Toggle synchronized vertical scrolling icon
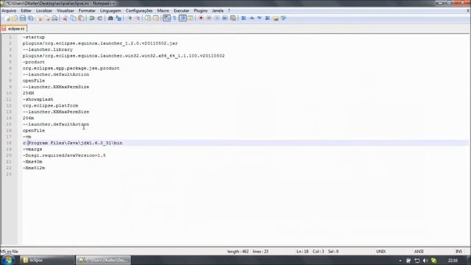The width and height of the screenshot is (471, 265). 148,18
